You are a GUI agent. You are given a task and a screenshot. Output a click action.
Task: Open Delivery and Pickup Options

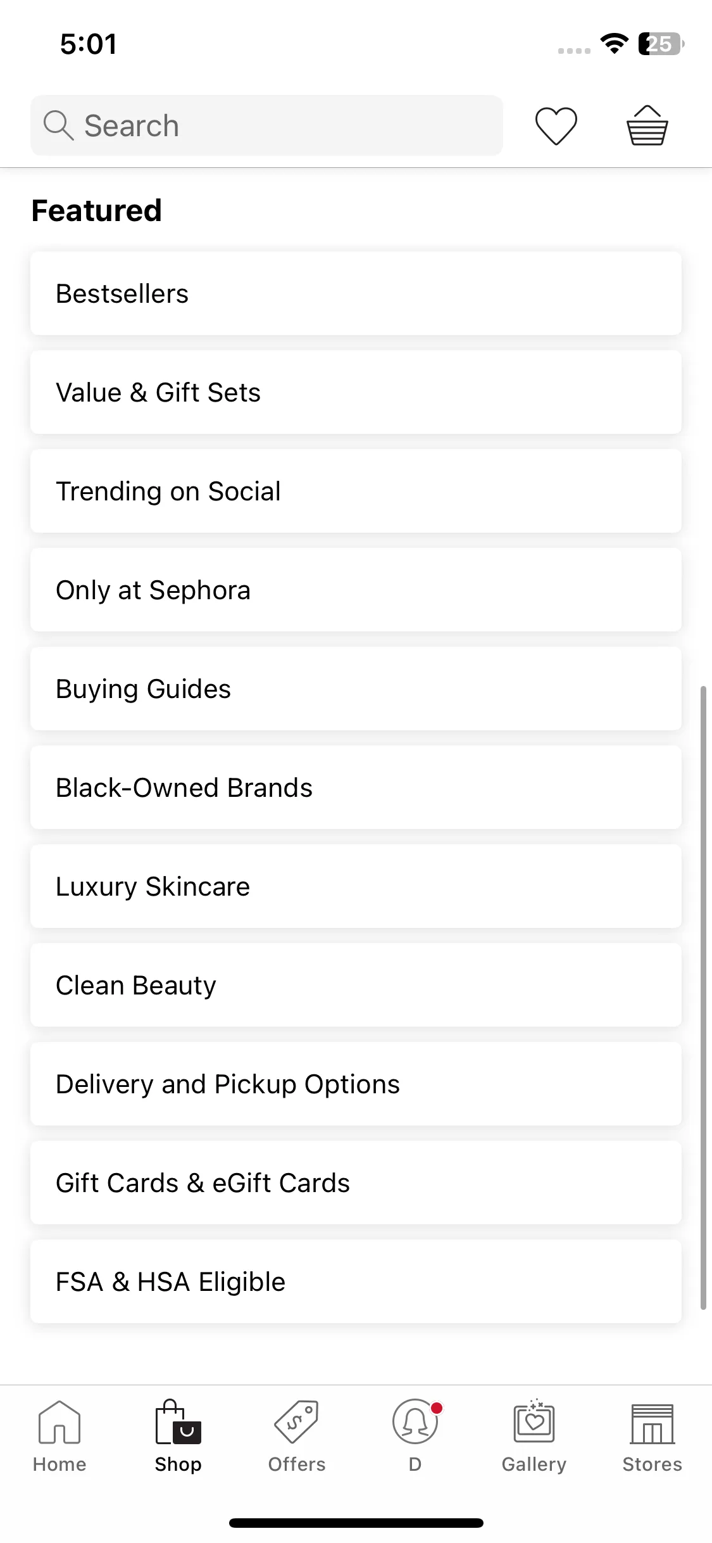pyautogui.click(x=356, y=1084)
